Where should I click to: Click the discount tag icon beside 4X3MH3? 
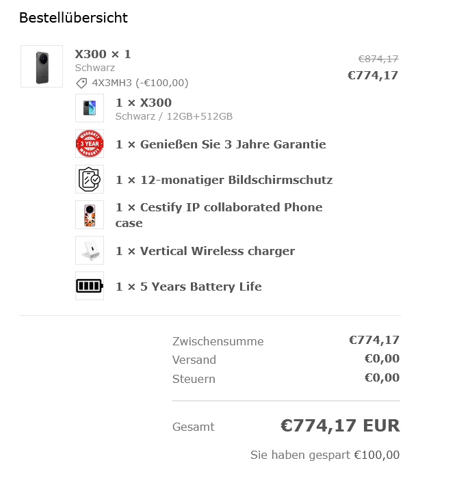(x=81, y=83)
